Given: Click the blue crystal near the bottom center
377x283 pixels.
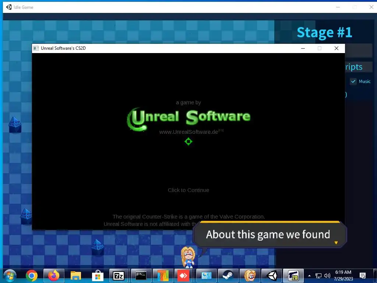Looking at the screenshot, I should (x=97, y=247).
